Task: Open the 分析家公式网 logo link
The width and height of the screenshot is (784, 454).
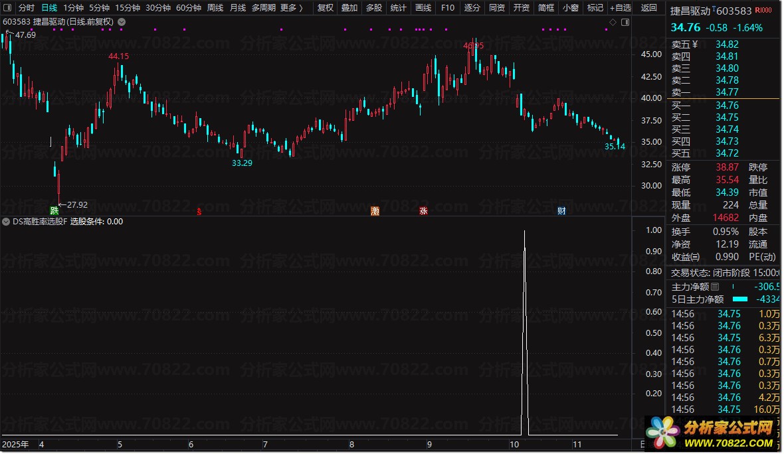Action: coord(712,433)
